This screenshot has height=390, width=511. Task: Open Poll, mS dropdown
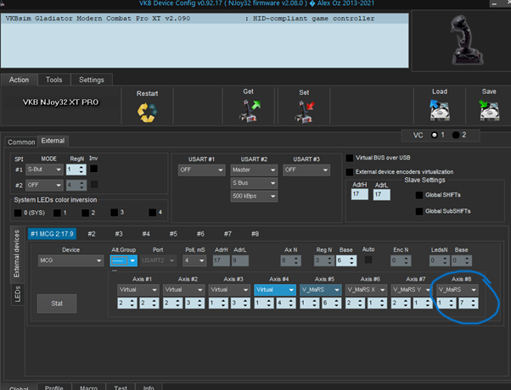click(194, 260)
